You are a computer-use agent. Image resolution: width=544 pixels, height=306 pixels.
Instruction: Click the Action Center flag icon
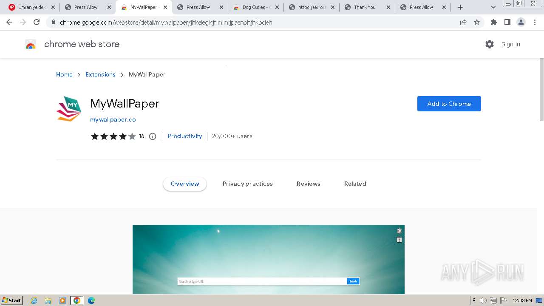coord(504,300)
